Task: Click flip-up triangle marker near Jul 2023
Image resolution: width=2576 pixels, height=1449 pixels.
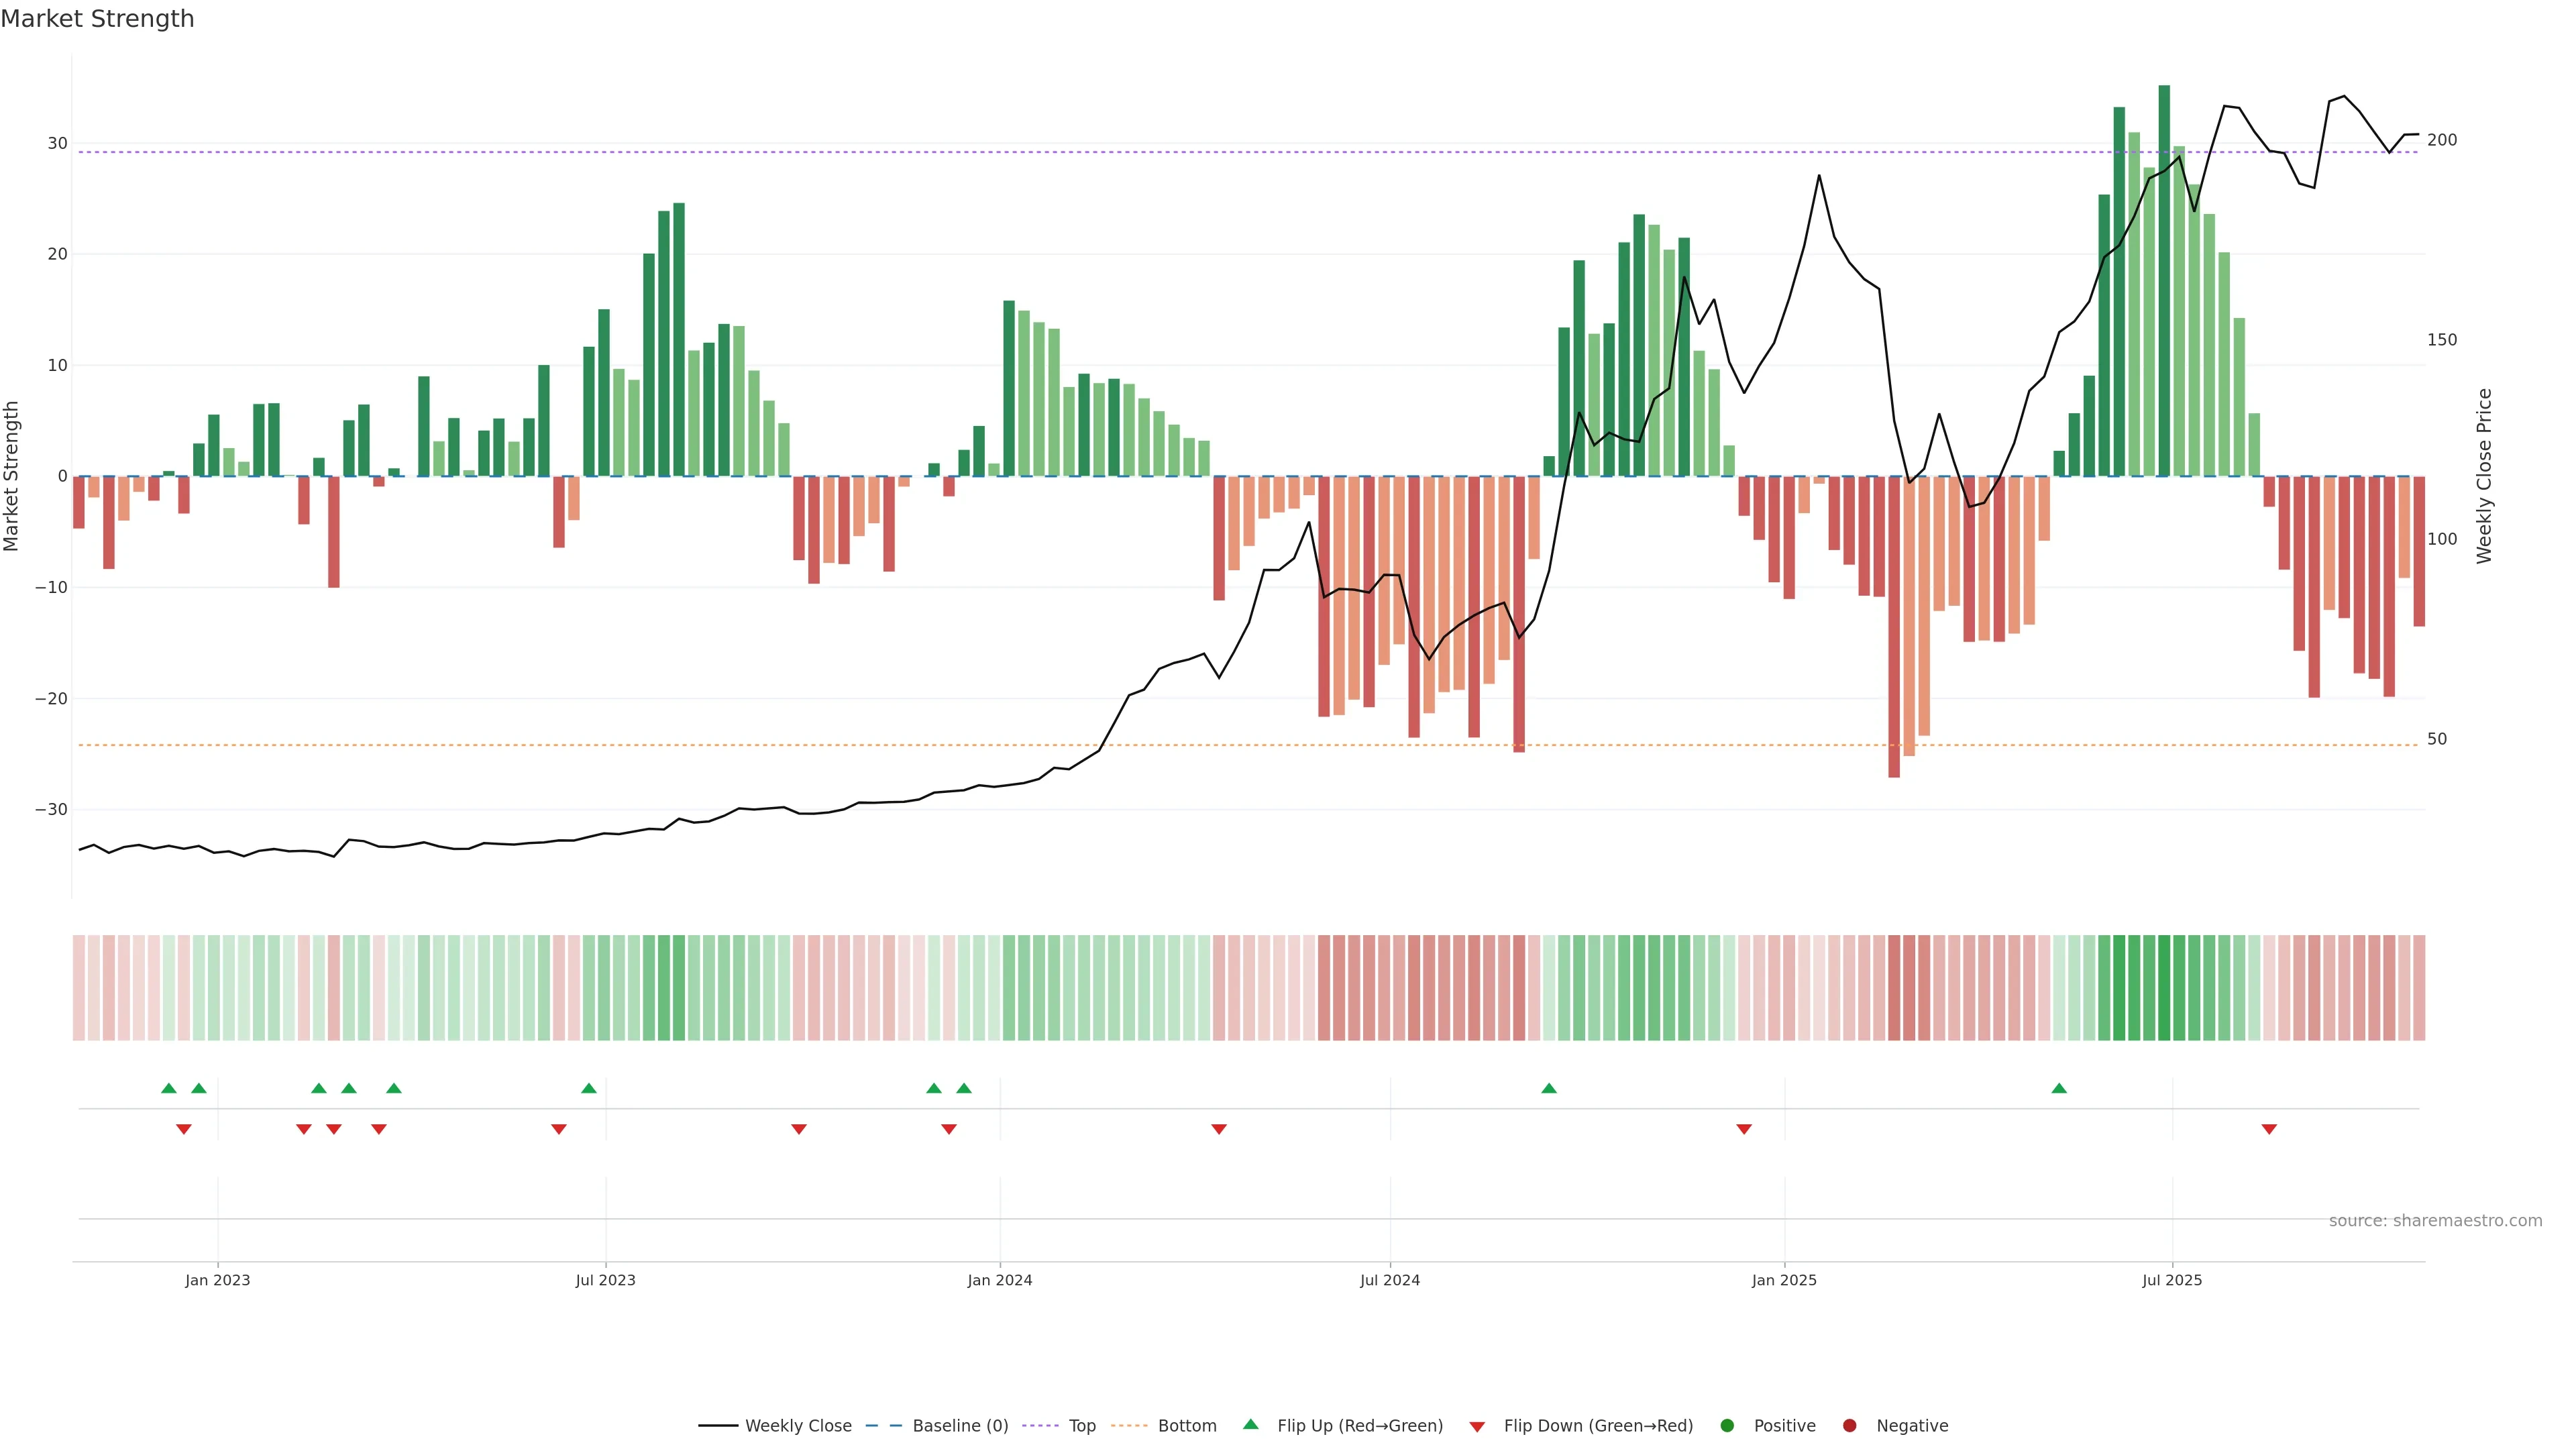Action: coord(589,1088)
